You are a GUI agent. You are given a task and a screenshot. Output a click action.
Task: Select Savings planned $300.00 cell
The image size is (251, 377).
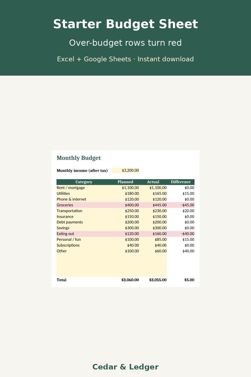click(125, 228)
